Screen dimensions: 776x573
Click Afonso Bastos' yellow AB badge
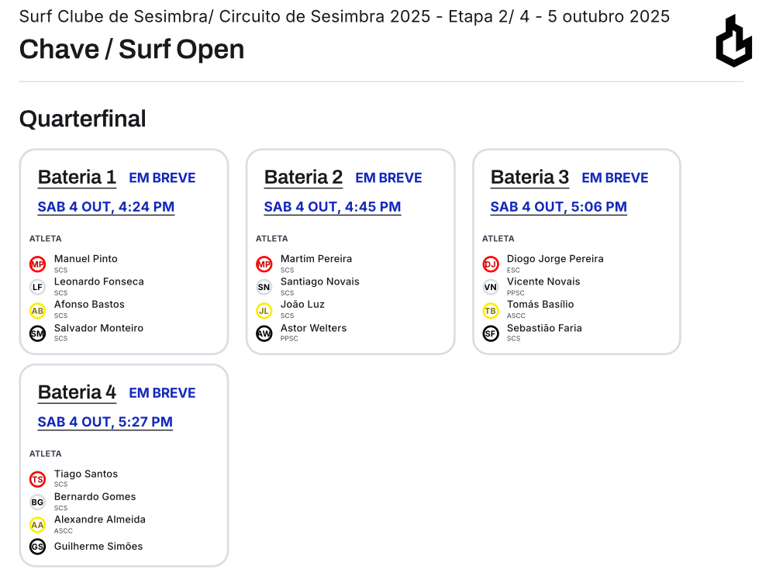[x=37, y=310]
